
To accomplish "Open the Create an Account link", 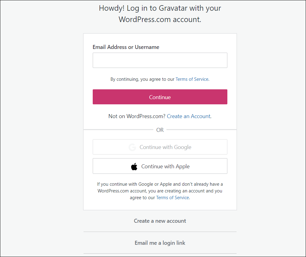I will point(189,116).
